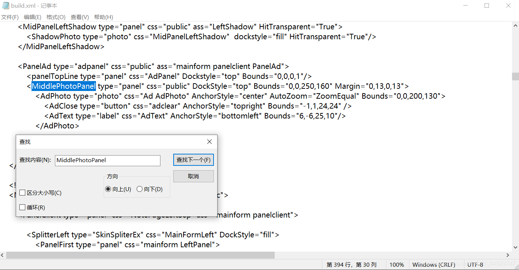Screen dimensions: 519x270
Task: Close the Notepad window
Action: [508, 6]
